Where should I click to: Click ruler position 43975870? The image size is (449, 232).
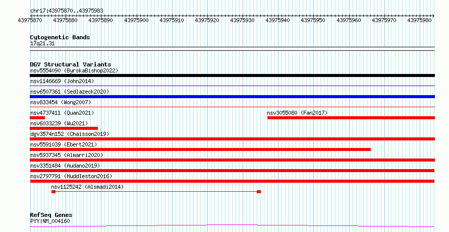(30, 20)
